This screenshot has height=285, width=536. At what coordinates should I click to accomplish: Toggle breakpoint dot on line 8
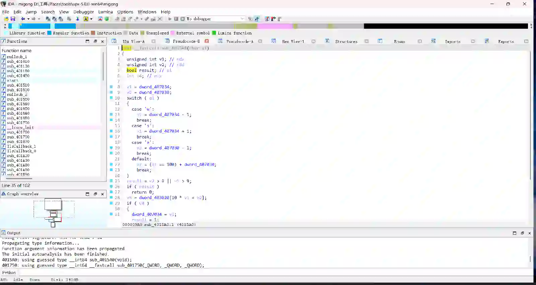point(111,87)
